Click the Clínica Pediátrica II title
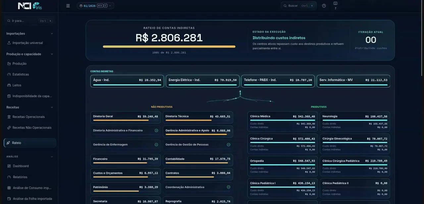Viewport: 424px width, 204px height. tap(336, 183)
